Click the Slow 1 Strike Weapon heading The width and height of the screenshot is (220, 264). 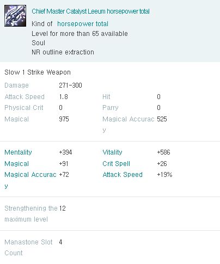38,72
